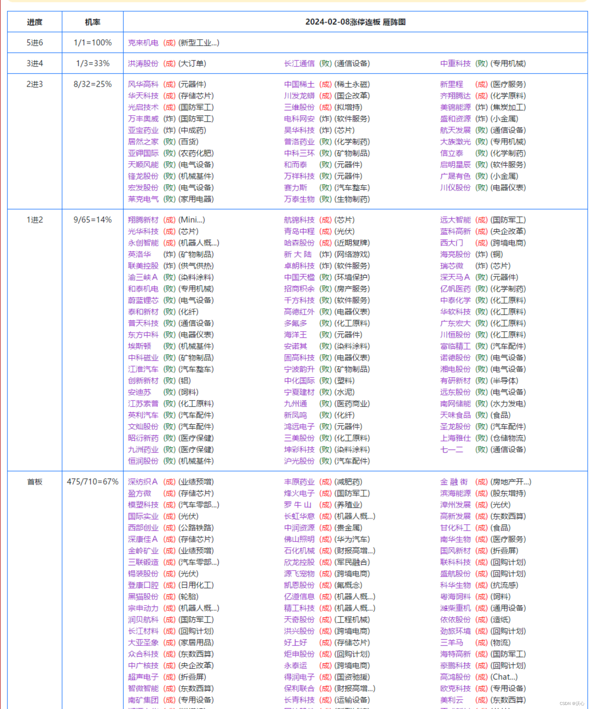Open 沪光股份 stock link
This screenshot has width=590, height=709.
(x=299, y=461)
